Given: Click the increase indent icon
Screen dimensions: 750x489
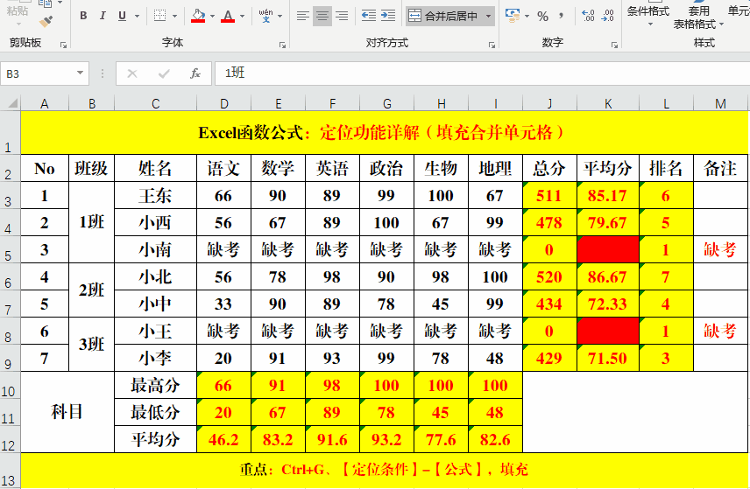Looking at the screenshot, I should [x=387, y=16].
